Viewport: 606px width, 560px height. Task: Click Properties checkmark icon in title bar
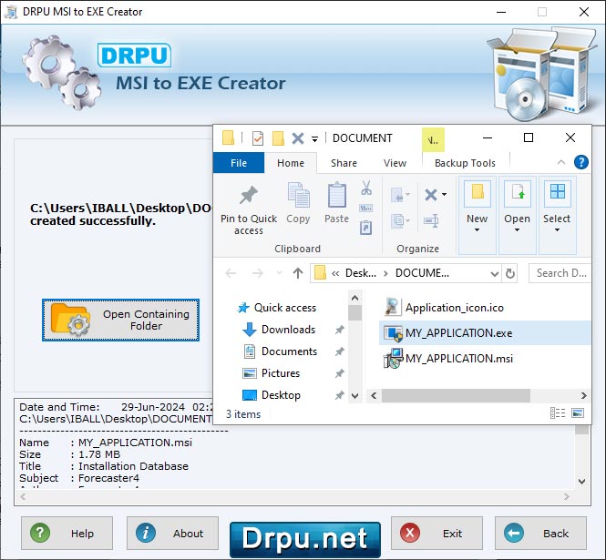258,138
